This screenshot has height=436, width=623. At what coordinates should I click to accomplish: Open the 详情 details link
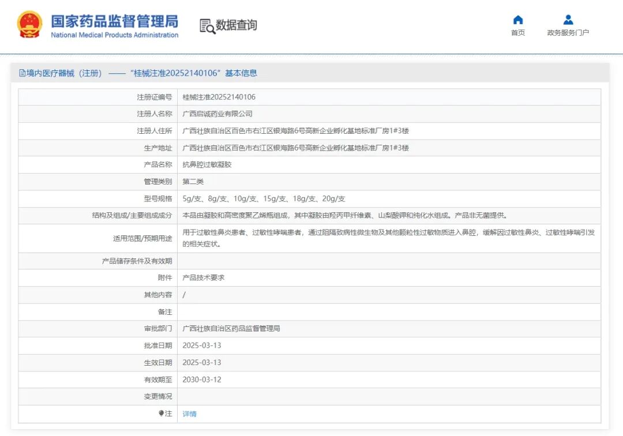(190, 414)
